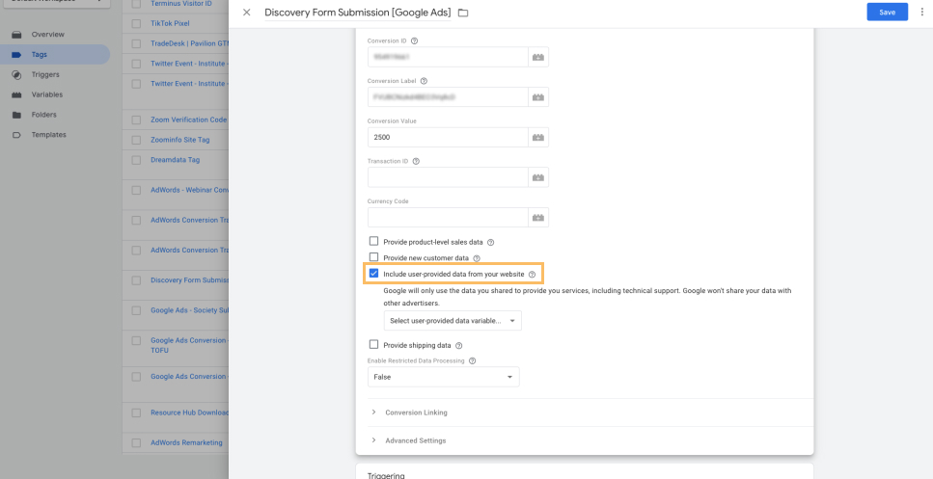Open the TradeDesk Pavilion tag
This screenshot has height=479, width=933.
[x=189, y=44]
